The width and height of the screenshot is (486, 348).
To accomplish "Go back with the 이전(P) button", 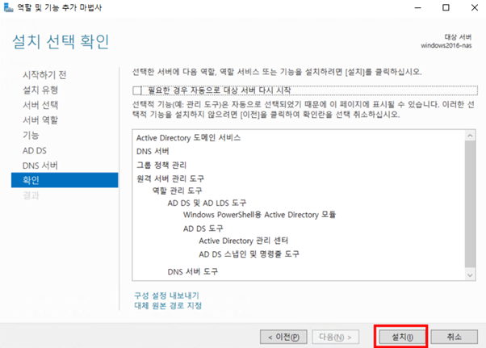I will (x=283, y=337).
